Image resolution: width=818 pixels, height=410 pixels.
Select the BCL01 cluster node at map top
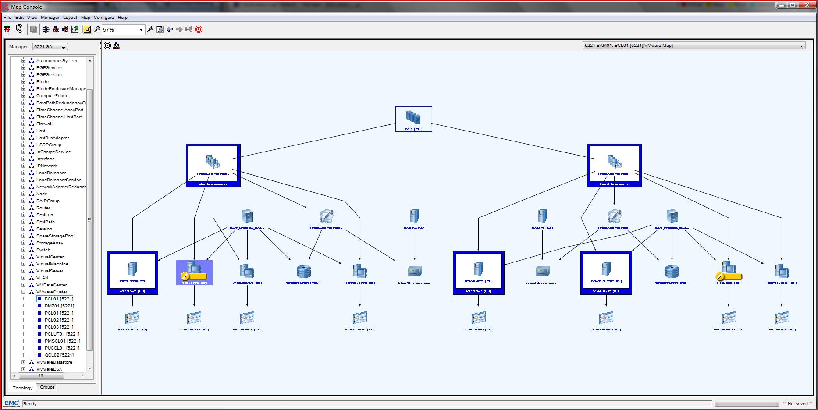[x=413, y=119]
